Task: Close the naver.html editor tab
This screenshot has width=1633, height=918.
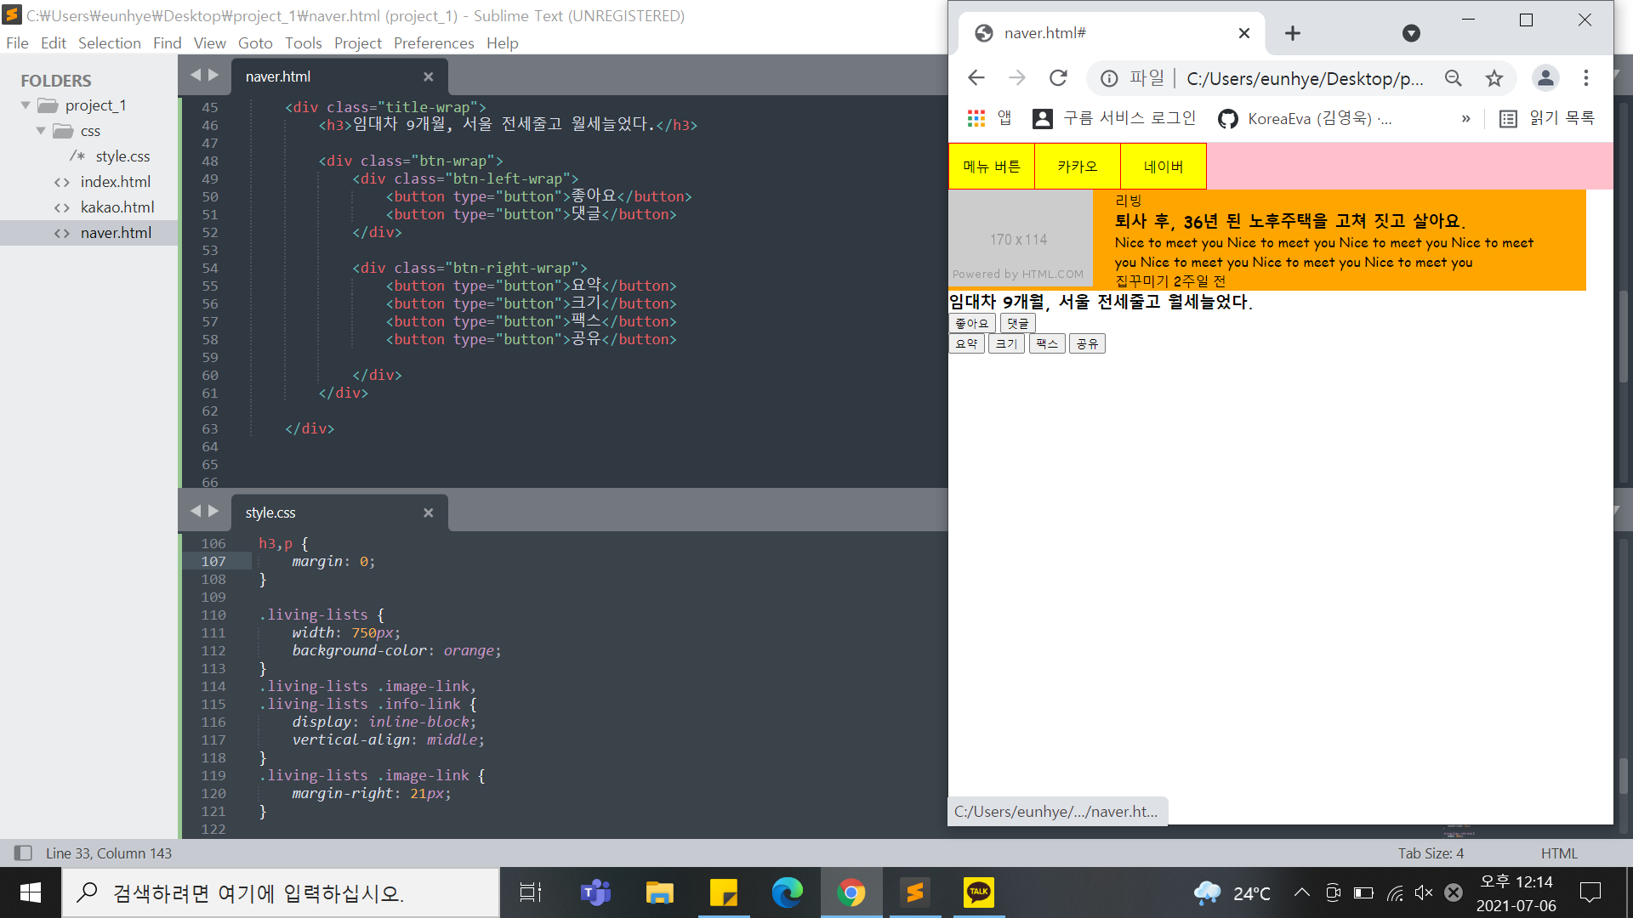Action: click(428, 76)
